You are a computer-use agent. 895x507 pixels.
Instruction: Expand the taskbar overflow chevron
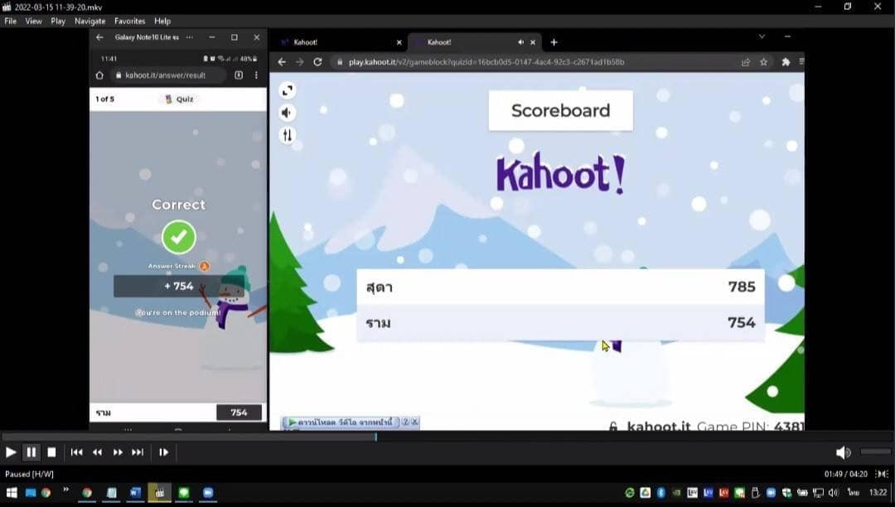[65, 490]
